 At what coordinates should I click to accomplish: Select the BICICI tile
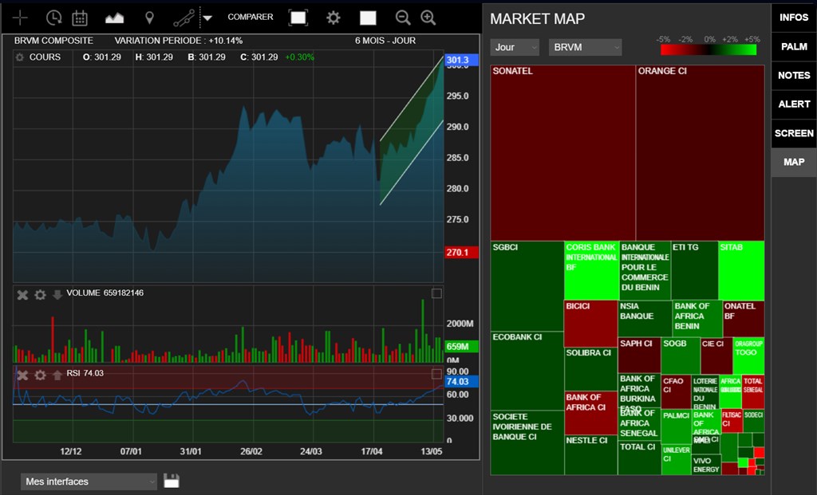591,324
